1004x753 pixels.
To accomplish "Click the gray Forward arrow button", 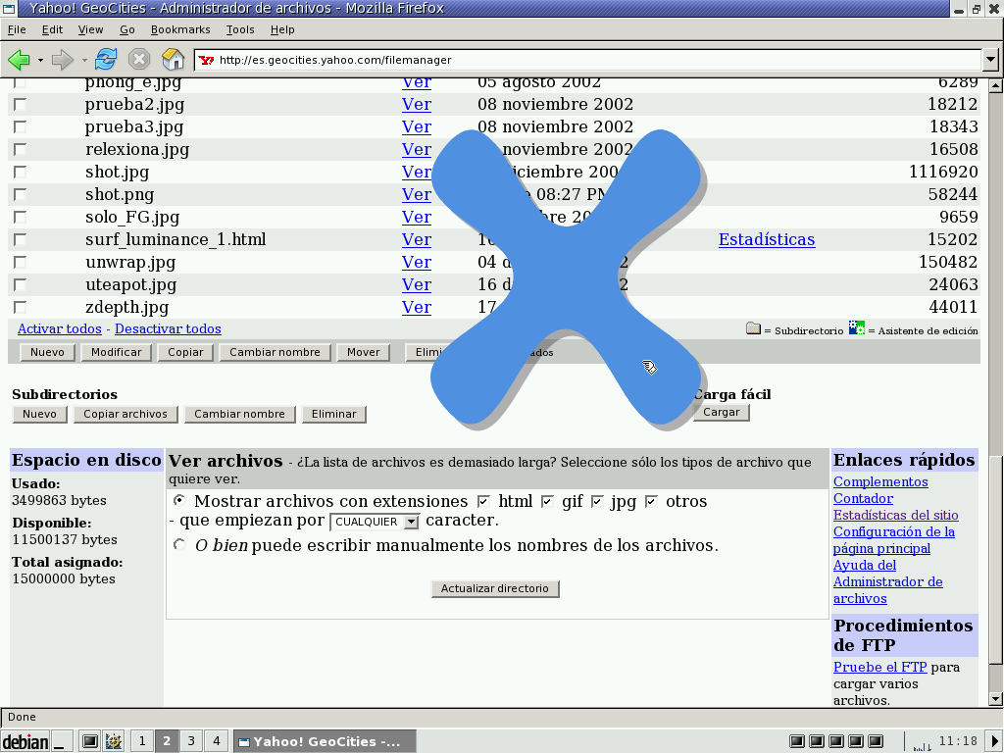I will [62, 60].
